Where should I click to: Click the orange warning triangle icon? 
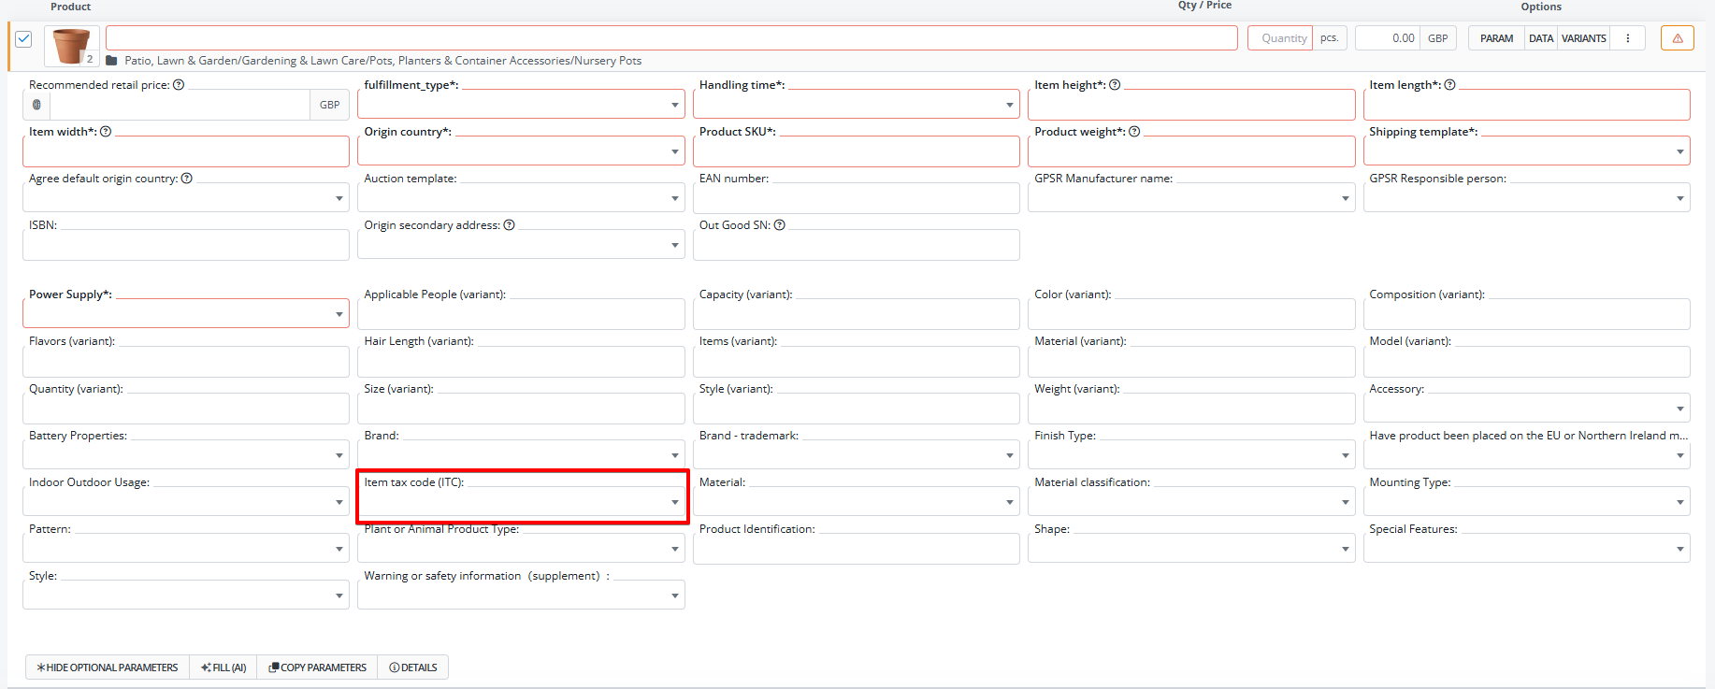point(1677,38)
